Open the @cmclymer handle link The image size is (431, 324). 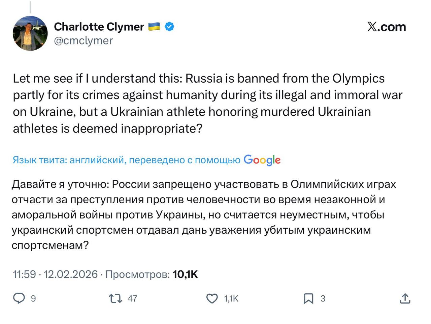83,40
